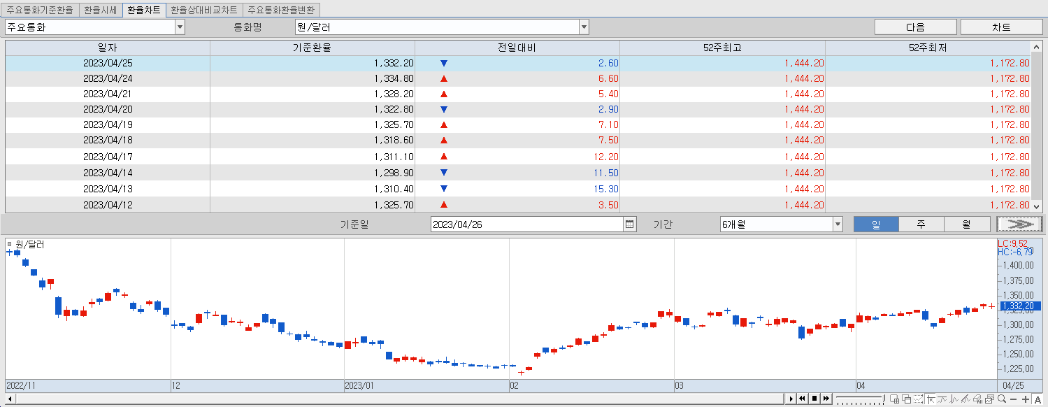Click chart horizontal scrollbar left arrow
The height and width of the screenshot is (407, 1048).
[x=10, y=399]
